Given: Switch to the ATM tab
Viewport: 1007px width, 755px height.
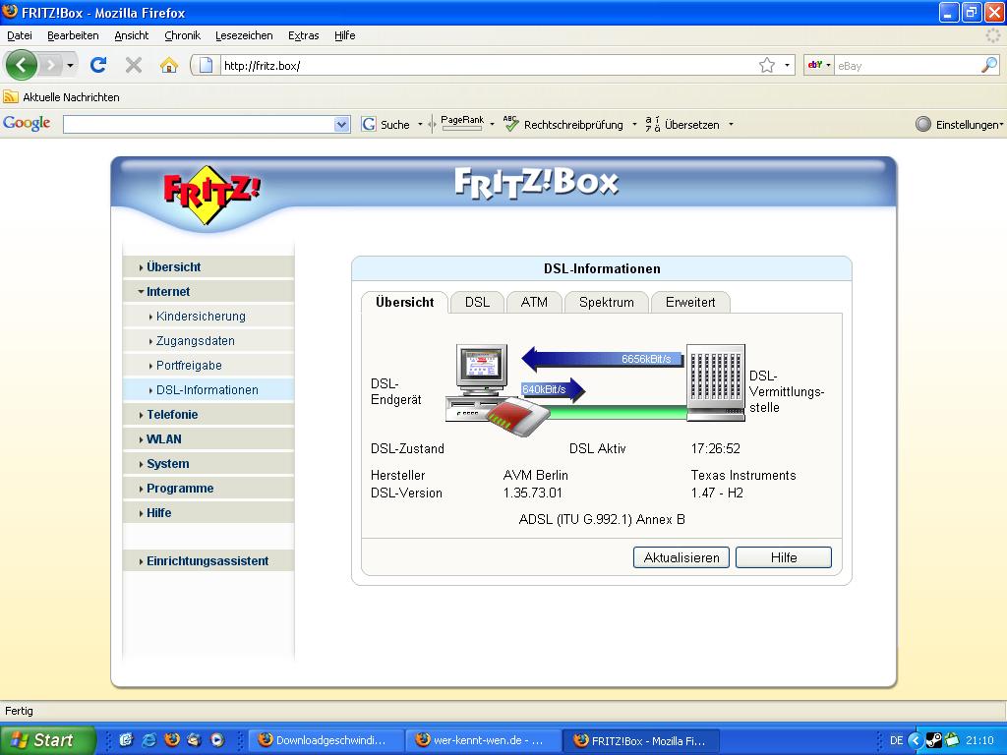Looking at the screenshot, I should pyautogui.click(x=534, y=303).
